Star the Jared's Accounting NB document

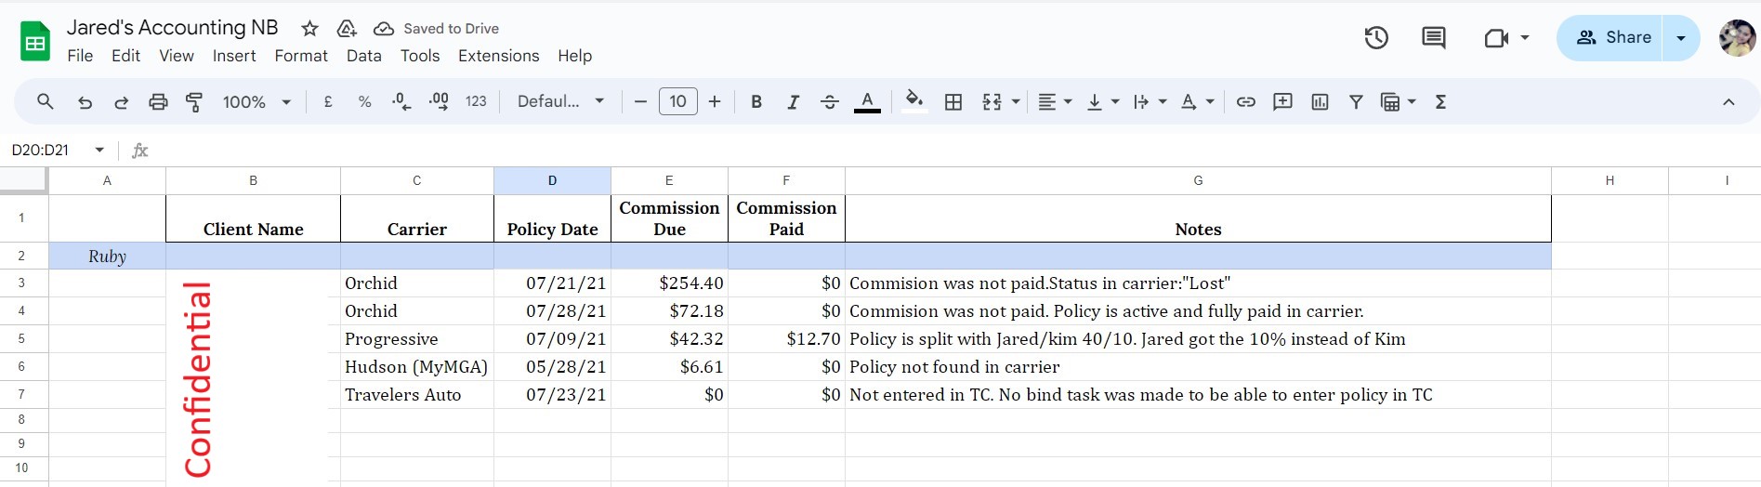310,29
